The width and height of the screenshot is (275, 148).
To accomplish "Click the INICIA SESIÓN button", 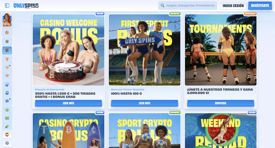I will [233, 6].
